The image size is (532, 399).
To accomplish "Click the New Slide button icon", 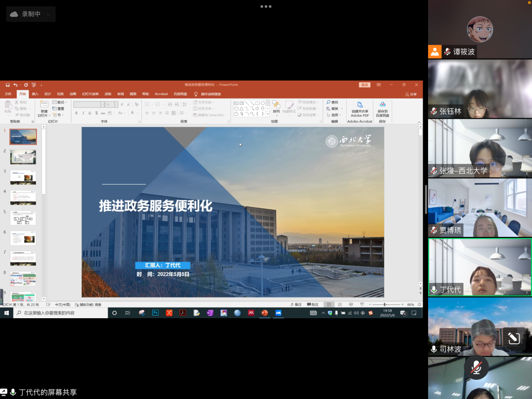I will click(44, 105).
